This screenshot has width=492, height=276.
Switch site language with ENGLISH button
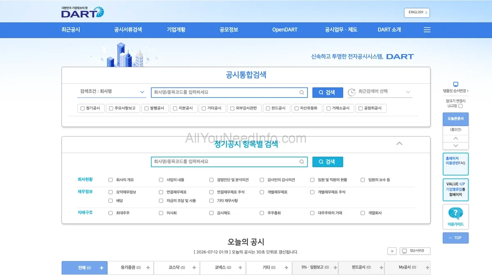[x=417, y=13]
